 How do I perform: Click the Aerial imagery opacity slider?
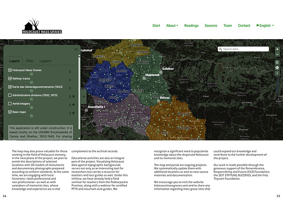(21, 108)
